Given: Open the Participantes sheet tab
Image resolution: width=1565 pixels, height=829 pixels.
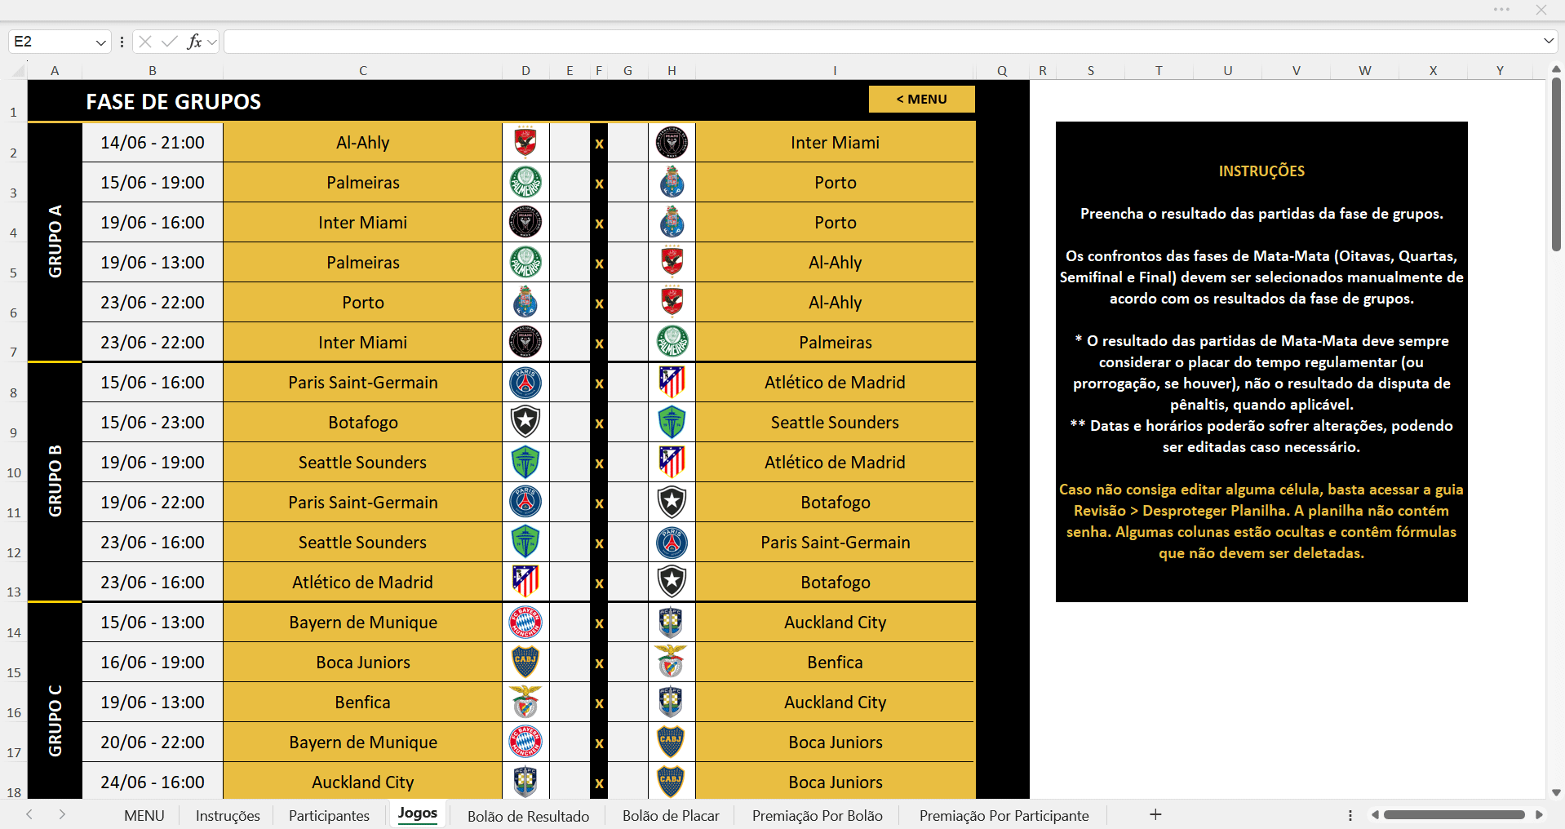Looking at the screenshot, I should click(x=329, y=815).
